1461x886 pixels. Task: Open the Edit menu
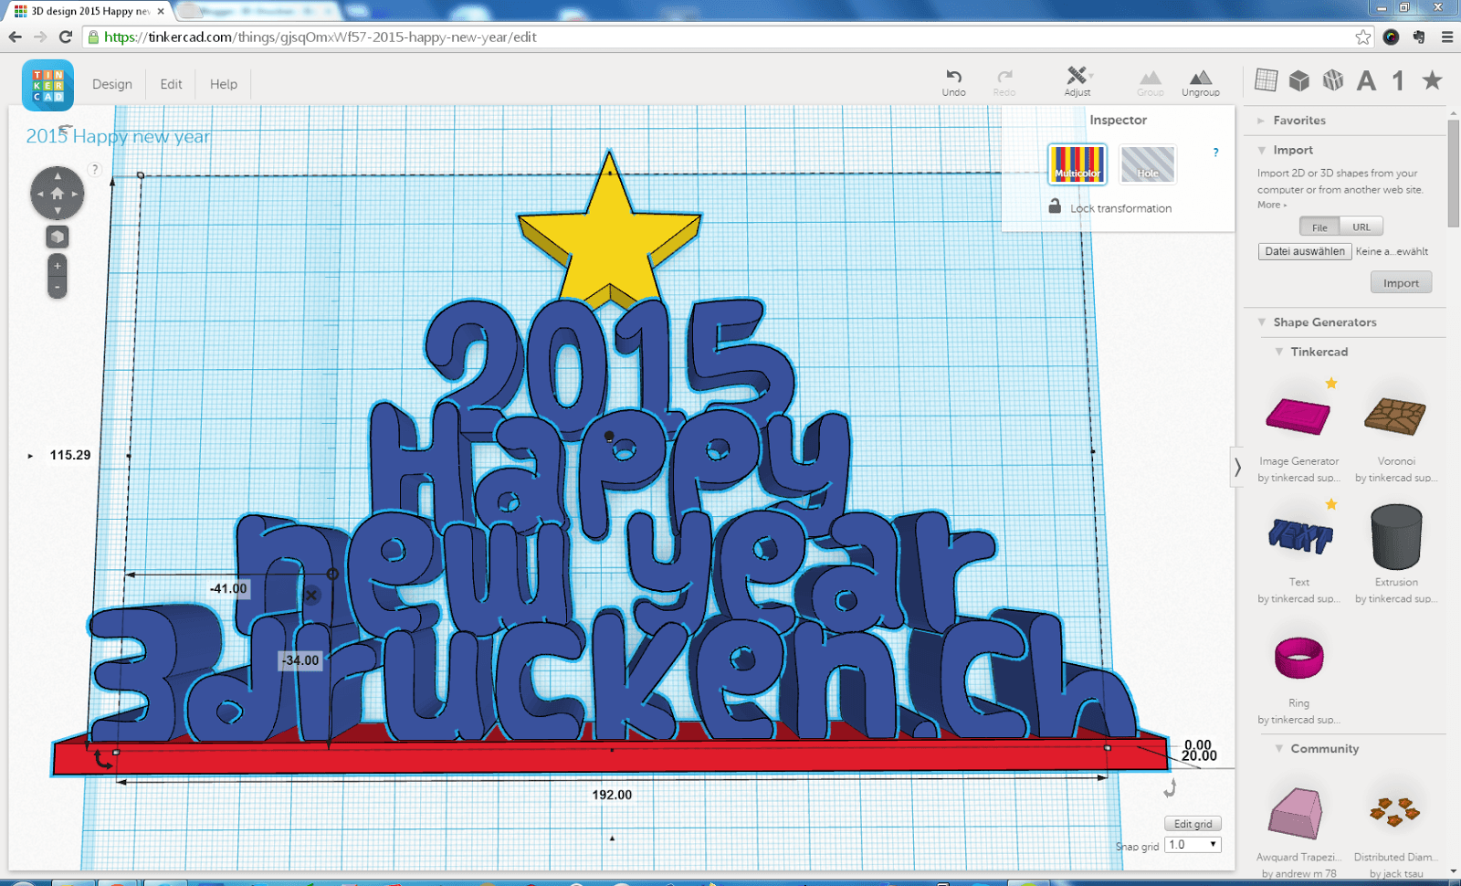171,84
